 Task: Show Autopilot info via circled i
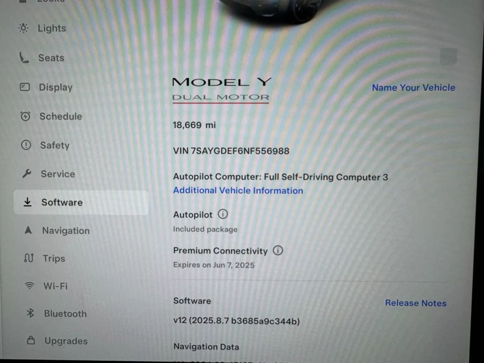point(223,214)
